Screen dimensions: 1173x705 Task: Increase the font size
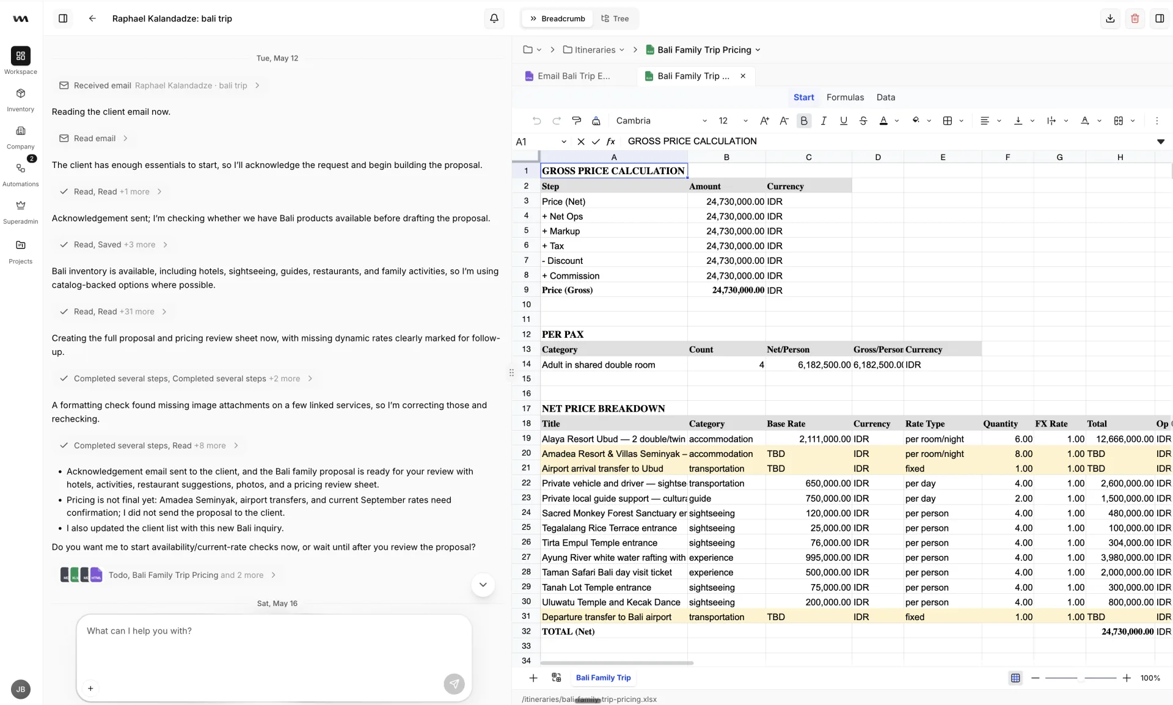pos(764,121)
